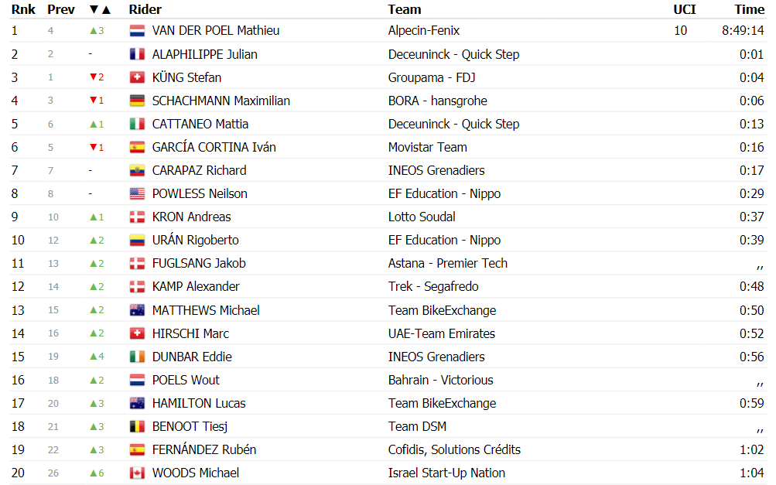Click the German flag next to Schachmann
The image size is (776, 485).
pyautogui.click(x=137, y=101)
